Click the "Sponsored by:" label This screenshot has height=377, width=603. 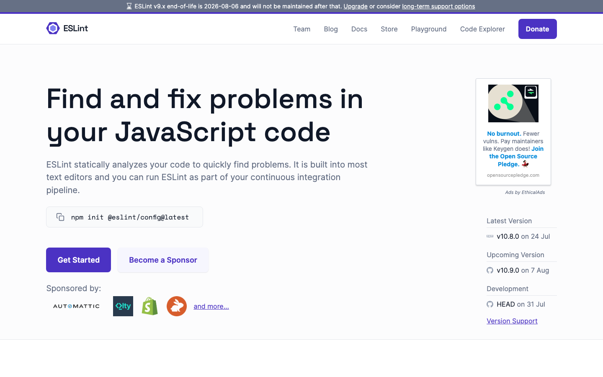pyautogui.click(x=74, y=288)
